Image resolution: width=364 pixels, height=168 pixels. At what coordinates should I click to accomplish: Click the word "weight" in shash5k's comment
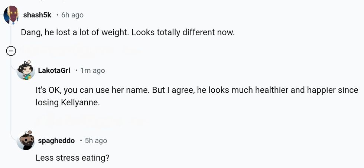[116, 32]
